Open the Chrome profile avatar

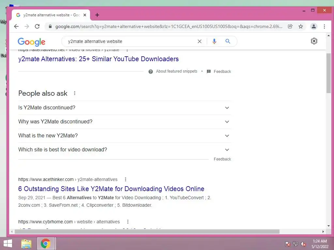[313, 26]
